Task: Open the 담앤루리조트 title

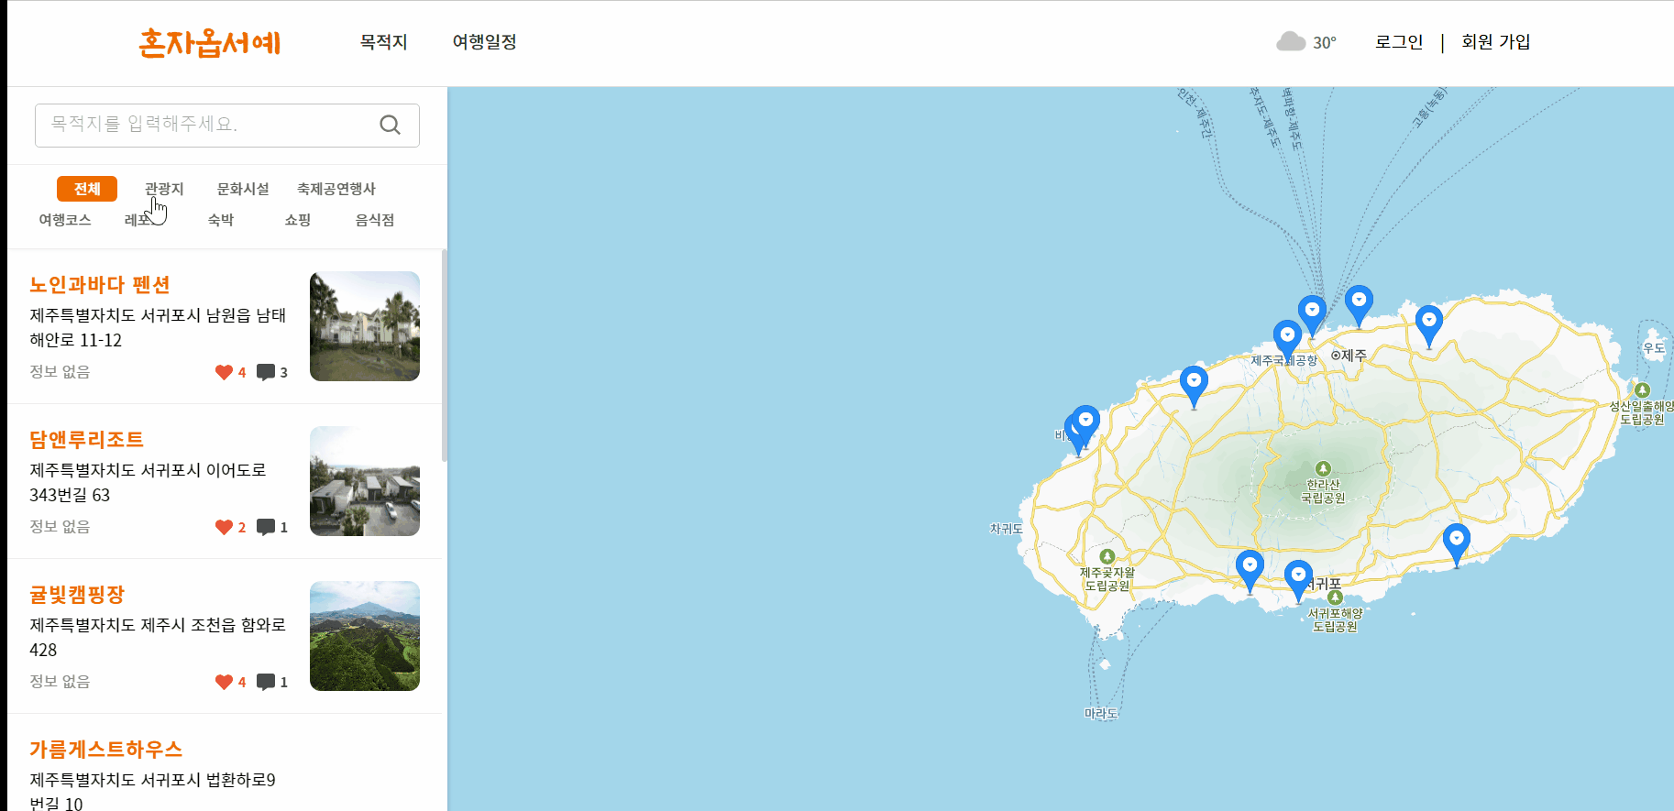Action: pyautogui.click(x=87, y=440)
